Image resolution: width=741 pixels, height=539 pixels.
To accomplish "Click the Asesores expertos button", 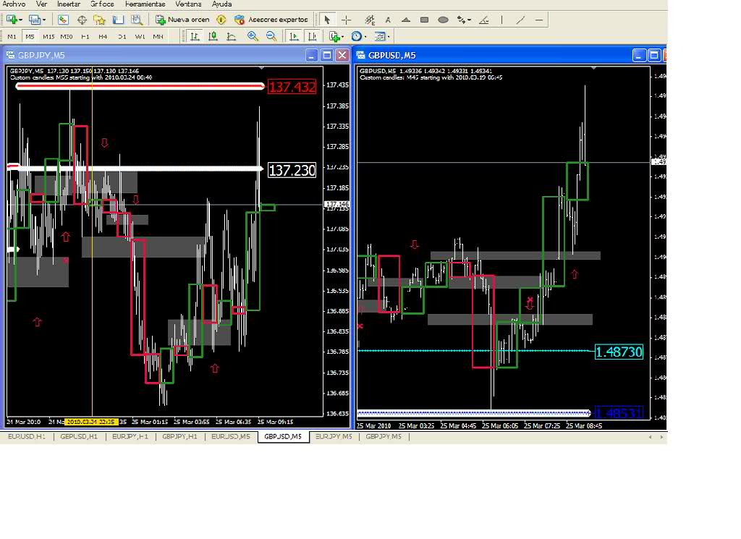I will tap(271, 20).
